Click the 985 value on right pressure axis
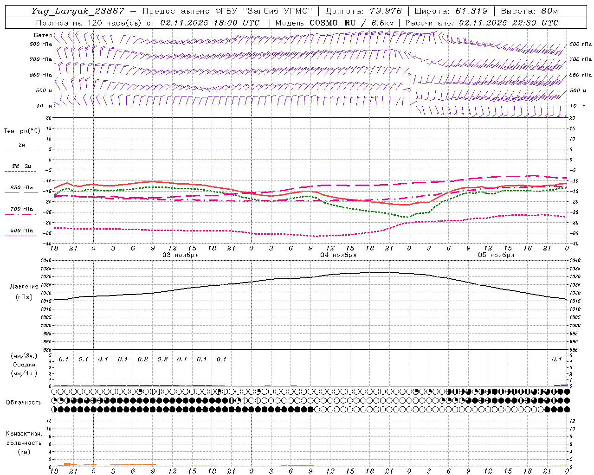594x475 pixels. click(575, 350)
